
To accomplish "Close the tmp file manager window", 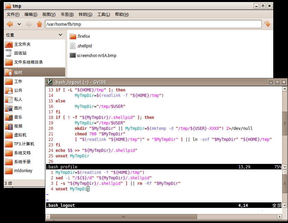I will pyautogui.click(x=269, y=6).
